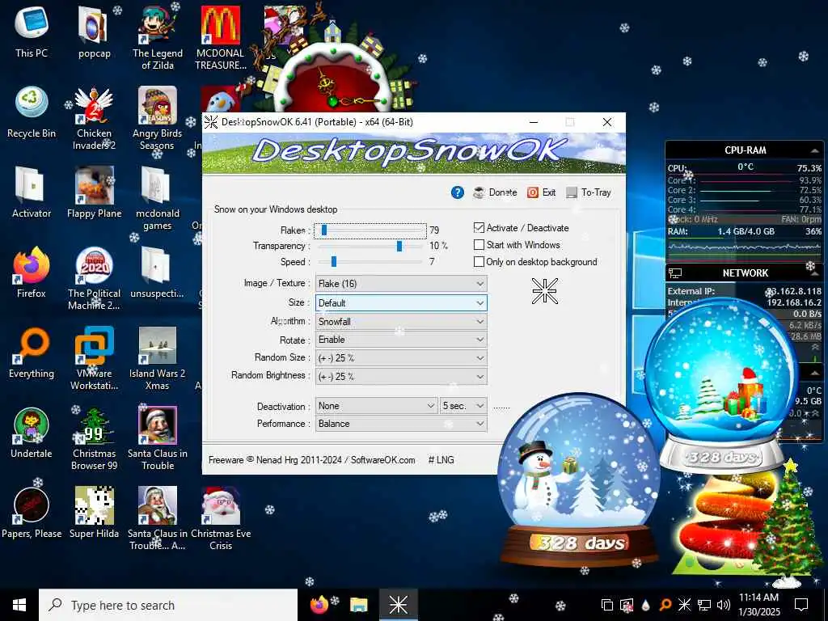The image size is (828, 621).
Task: Click DesktopSnowOK taskbar snowflake icon
Action: pyautogui.click(x=398, y=605)
